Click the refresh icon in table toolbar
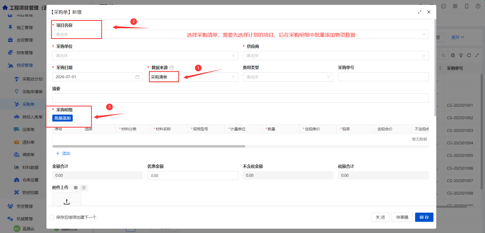485x233 pixels. tap(469, 55)
